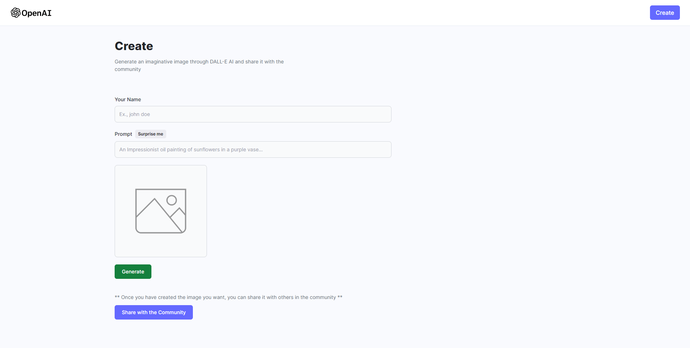Click the "Once you have created" note text

point(228,297)
